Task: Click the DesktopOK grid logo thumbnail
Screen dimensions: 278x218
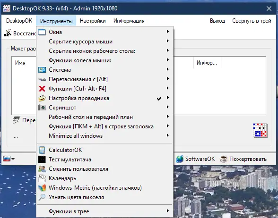Action: (x=260, y=130)
